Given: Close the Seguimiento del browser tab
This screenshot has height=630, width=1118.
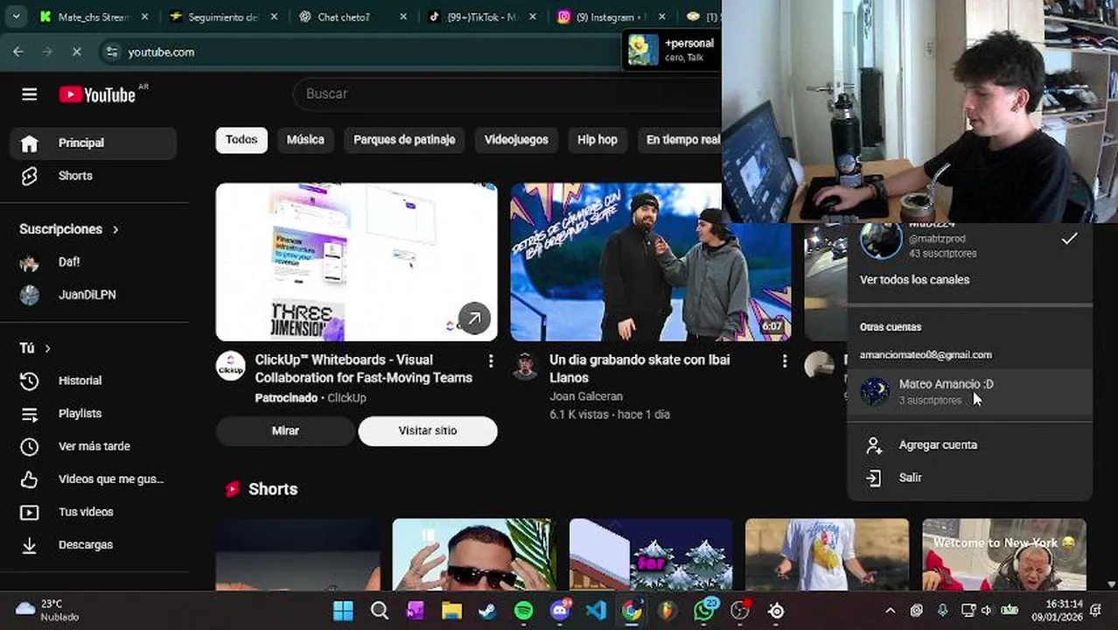Looking at the screenshot, I should (274, 17).
